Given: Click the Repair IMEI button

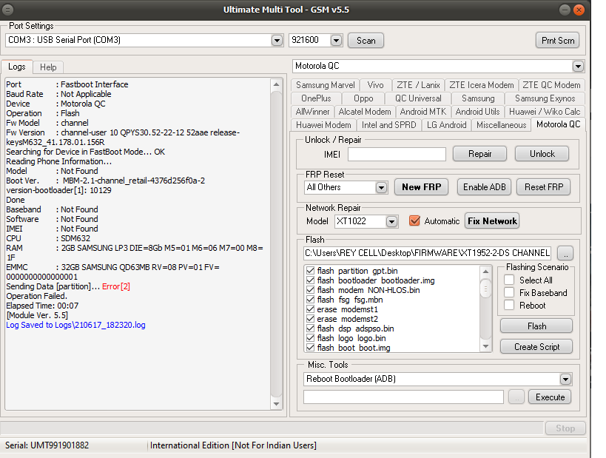Looking at the screenshot, I should pyautogui.click(x=479, y=154).
